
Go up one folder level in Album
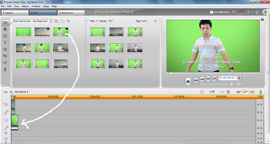(56, 21)
